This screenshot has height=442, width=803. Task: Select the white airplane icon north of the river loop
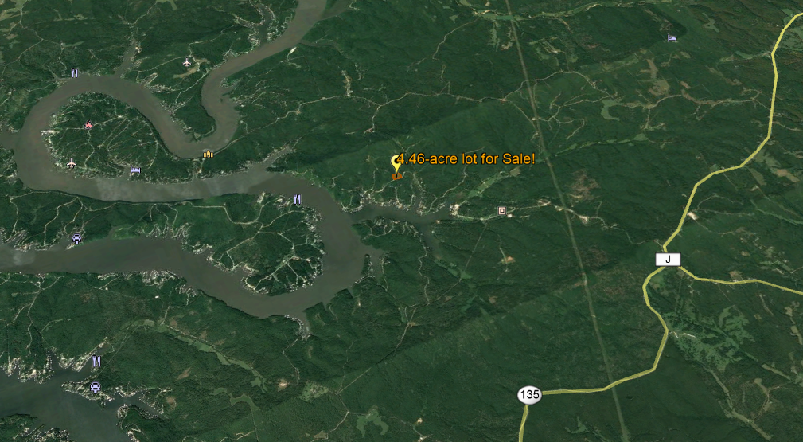187,63
